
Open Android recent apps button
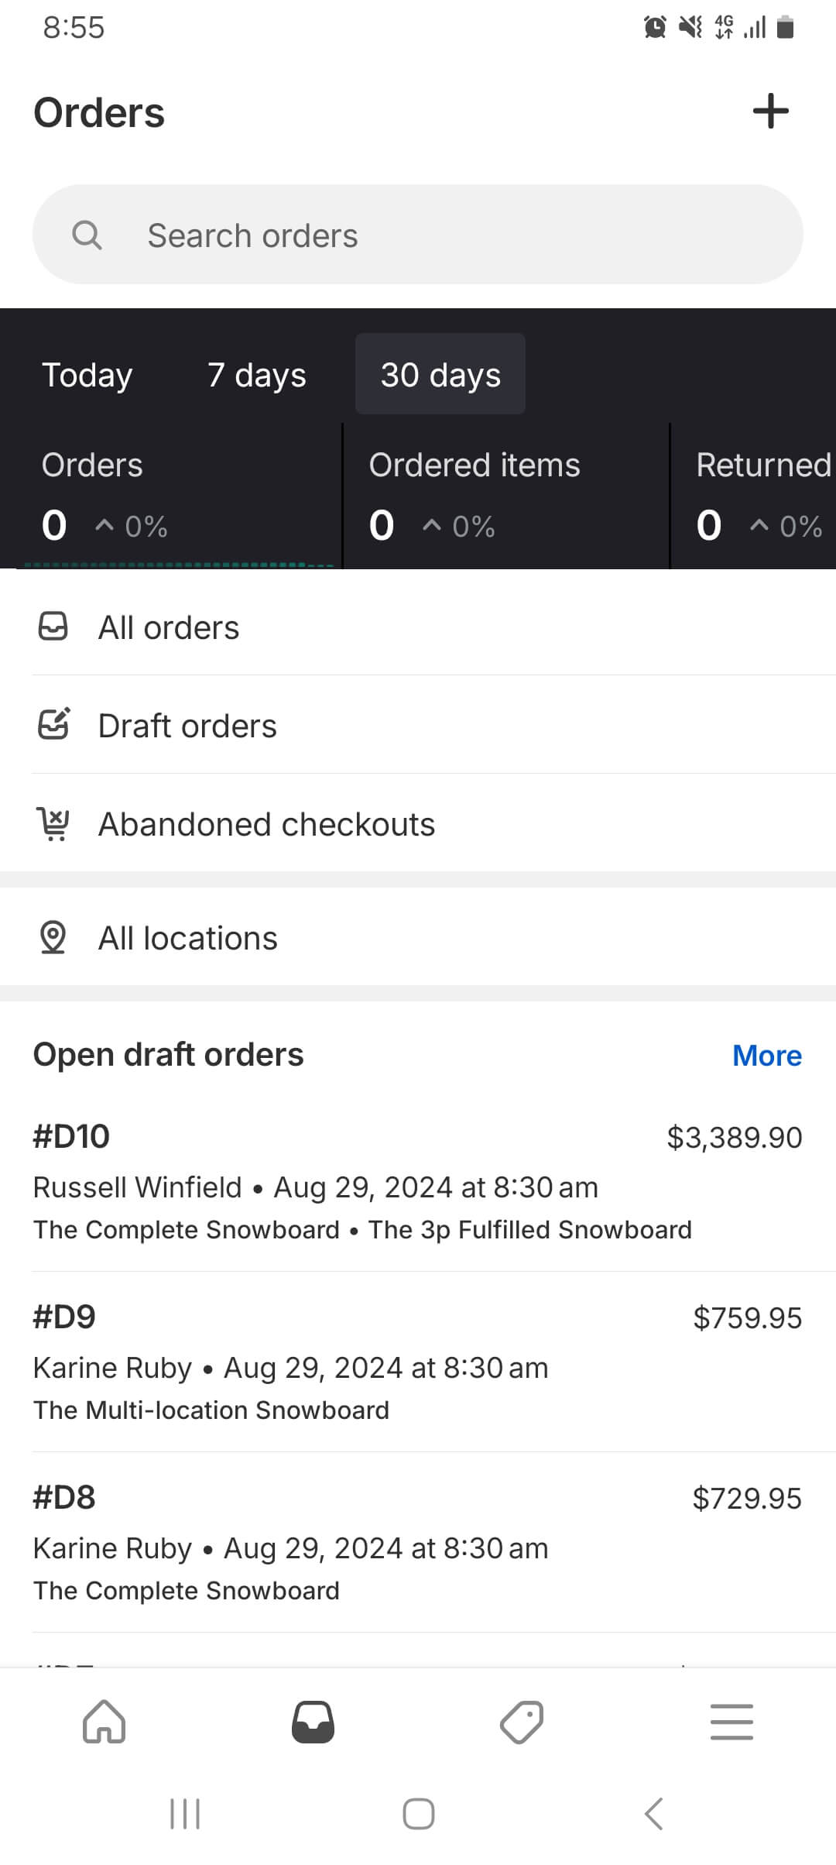pos(185,1814)
